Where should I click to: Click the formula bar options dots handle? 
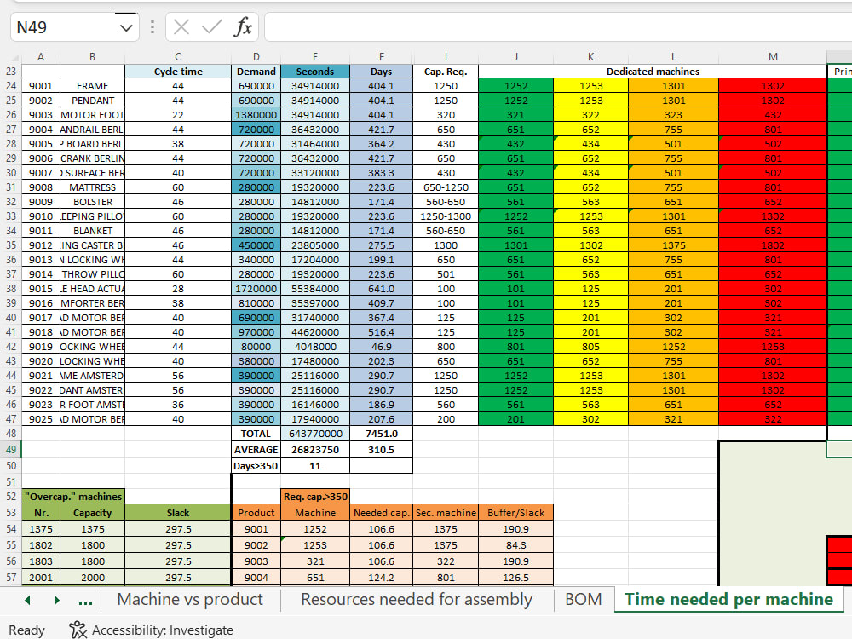(153, 27)
